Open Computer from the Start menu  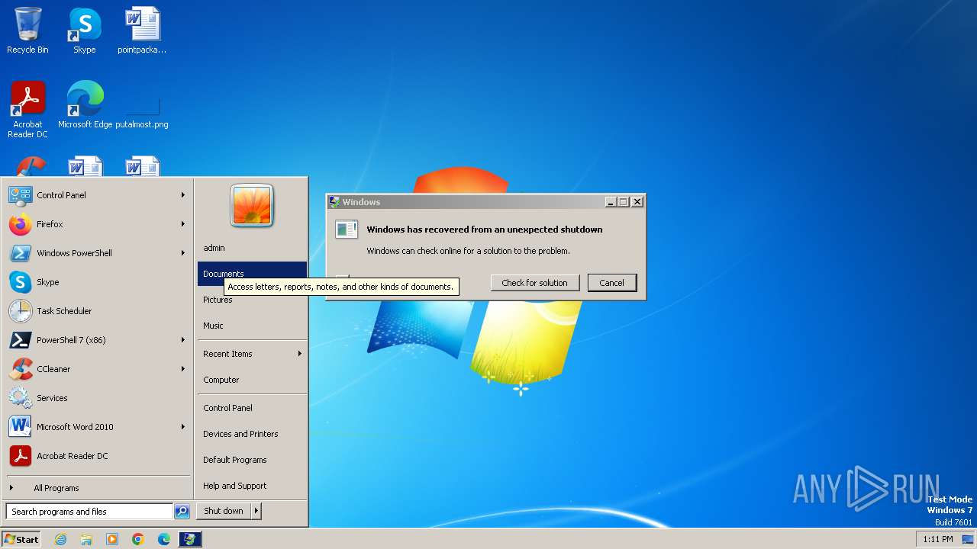252,380
